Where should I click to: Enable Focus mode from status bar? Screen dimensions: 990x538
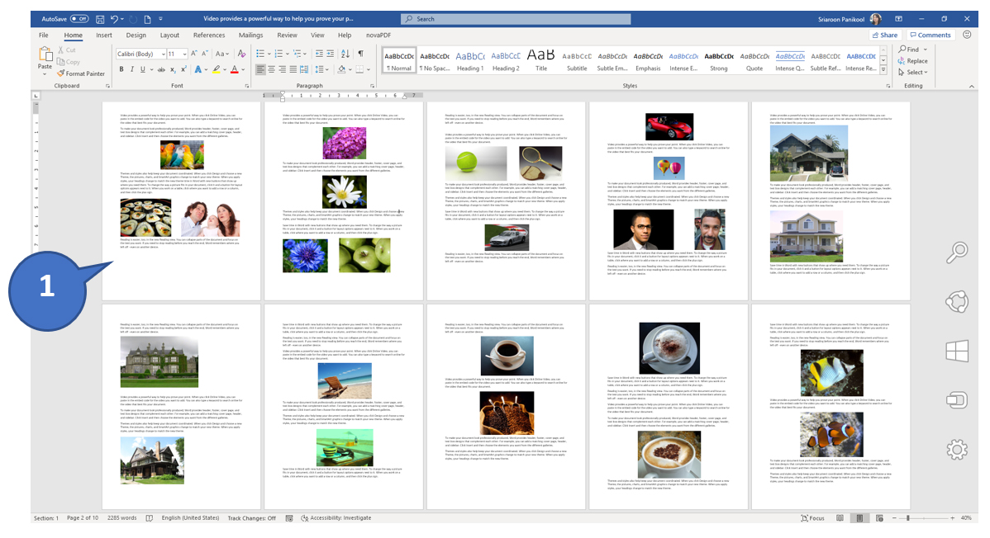pos(812,518)
